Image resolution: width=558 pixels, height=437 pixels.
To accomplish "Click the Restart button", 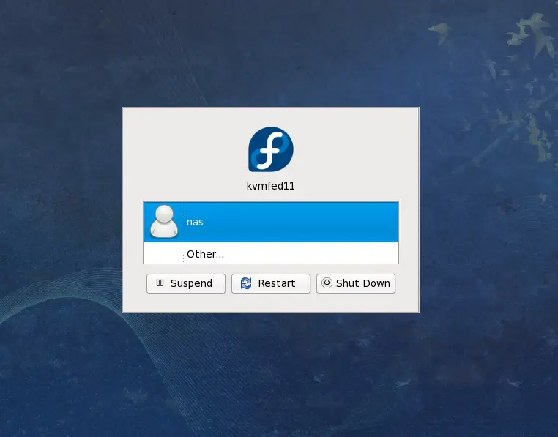I will pos(271,283).
